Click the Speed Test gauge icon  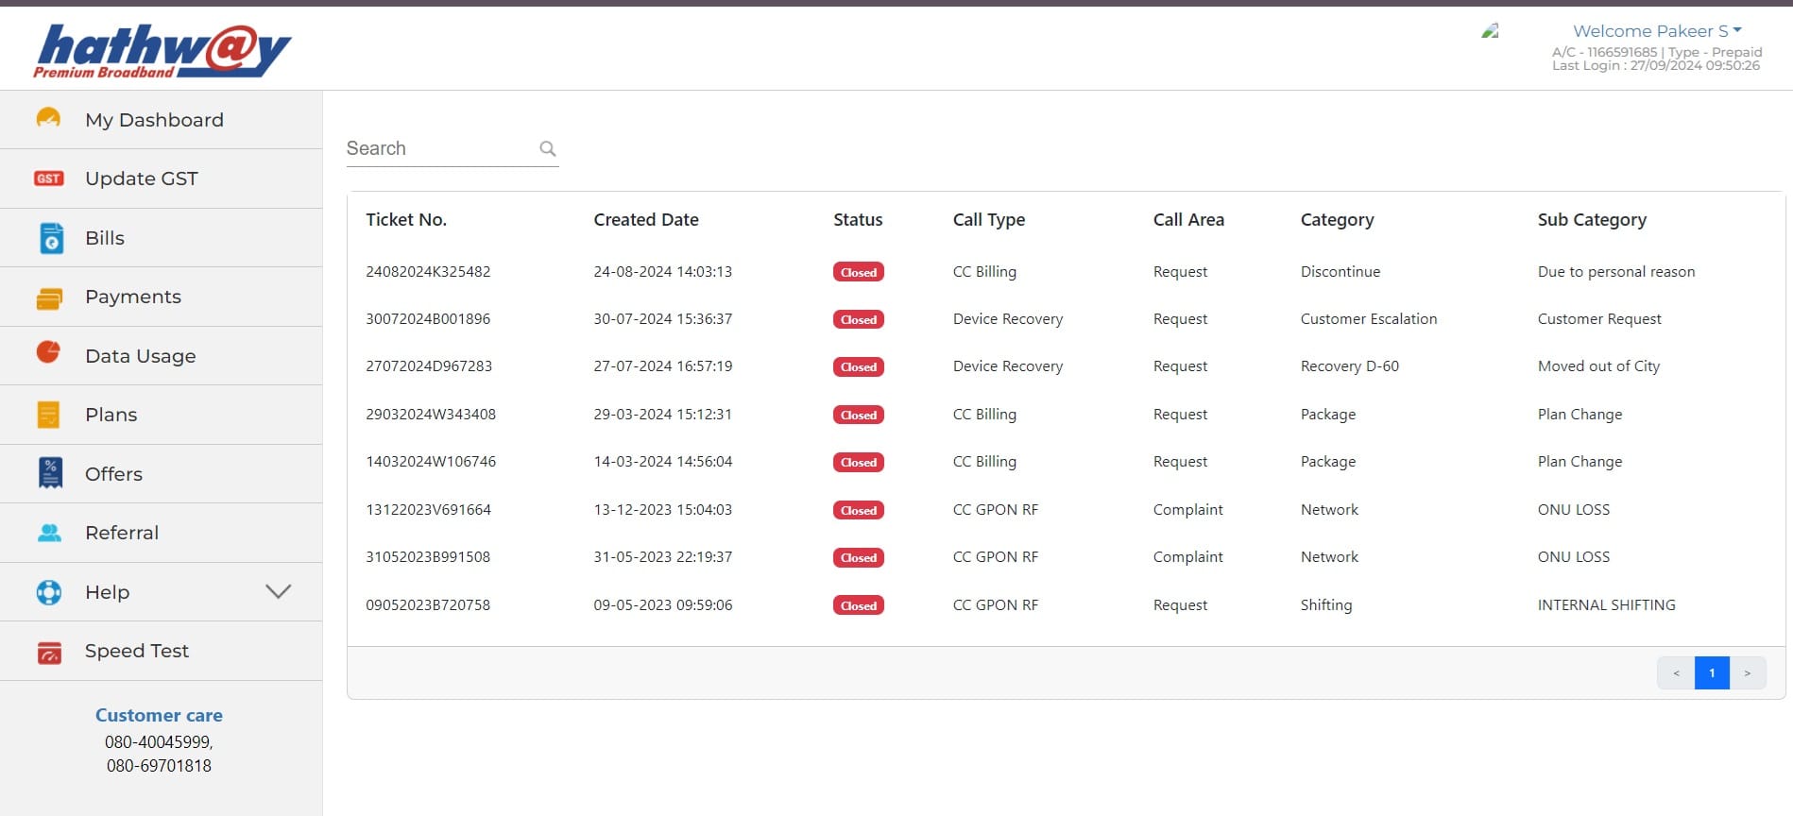click(49, 652)
